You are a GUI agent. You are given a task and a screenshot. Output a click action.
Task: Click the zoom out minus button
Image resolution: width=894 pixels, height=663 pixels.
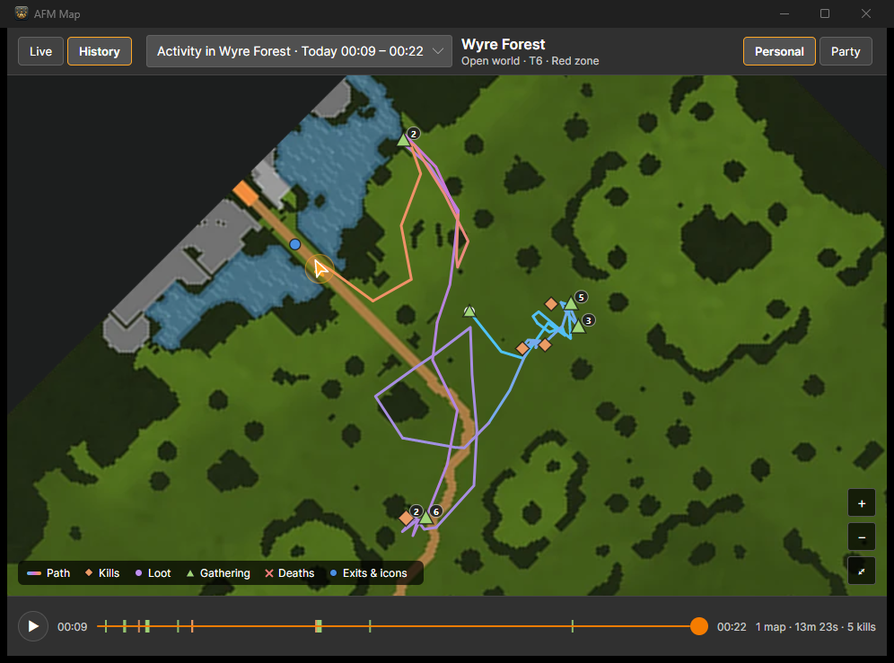862,537
